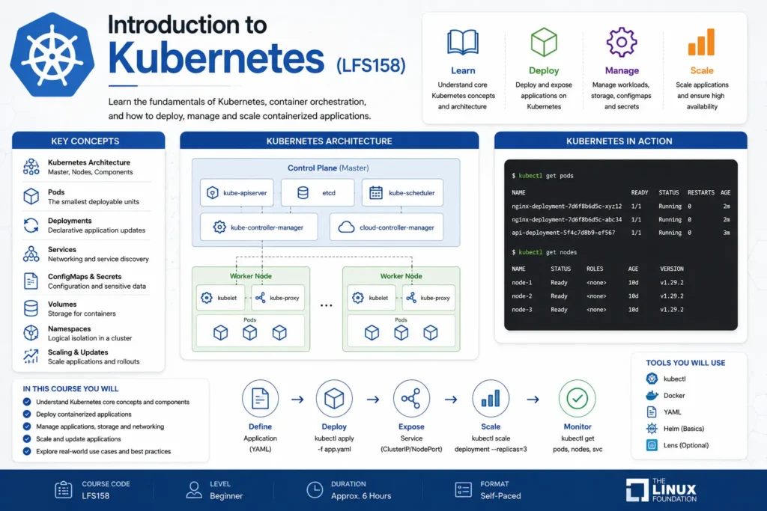Viewport: 767px width, 511px height.
Task: Click the 'pods, nodes, svc' text
Action: 577,449
